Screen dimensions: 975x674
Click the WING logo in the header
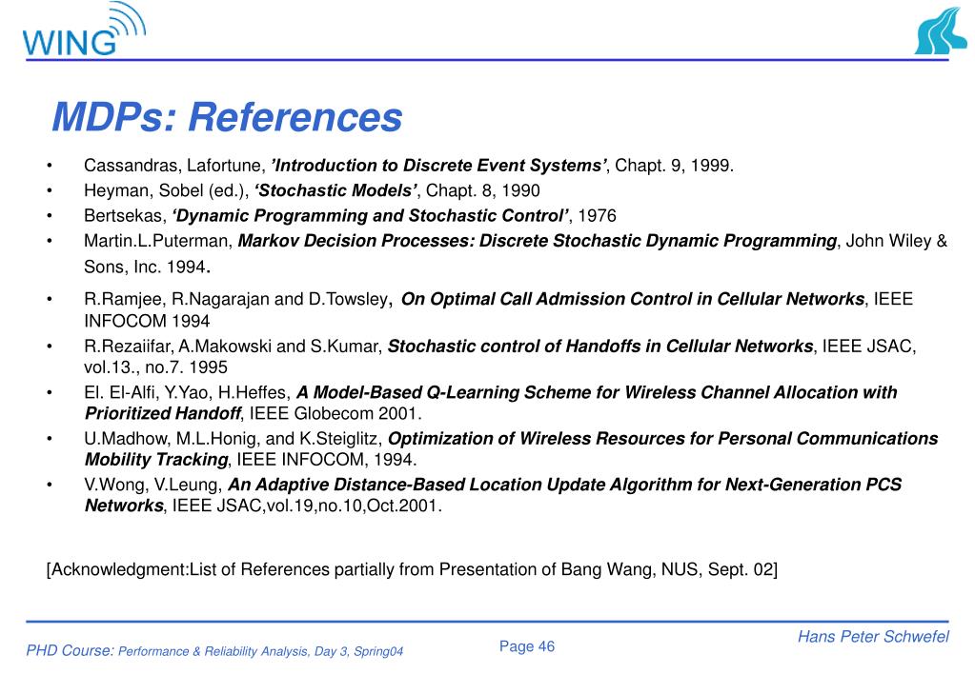click(x=84, y=30)
